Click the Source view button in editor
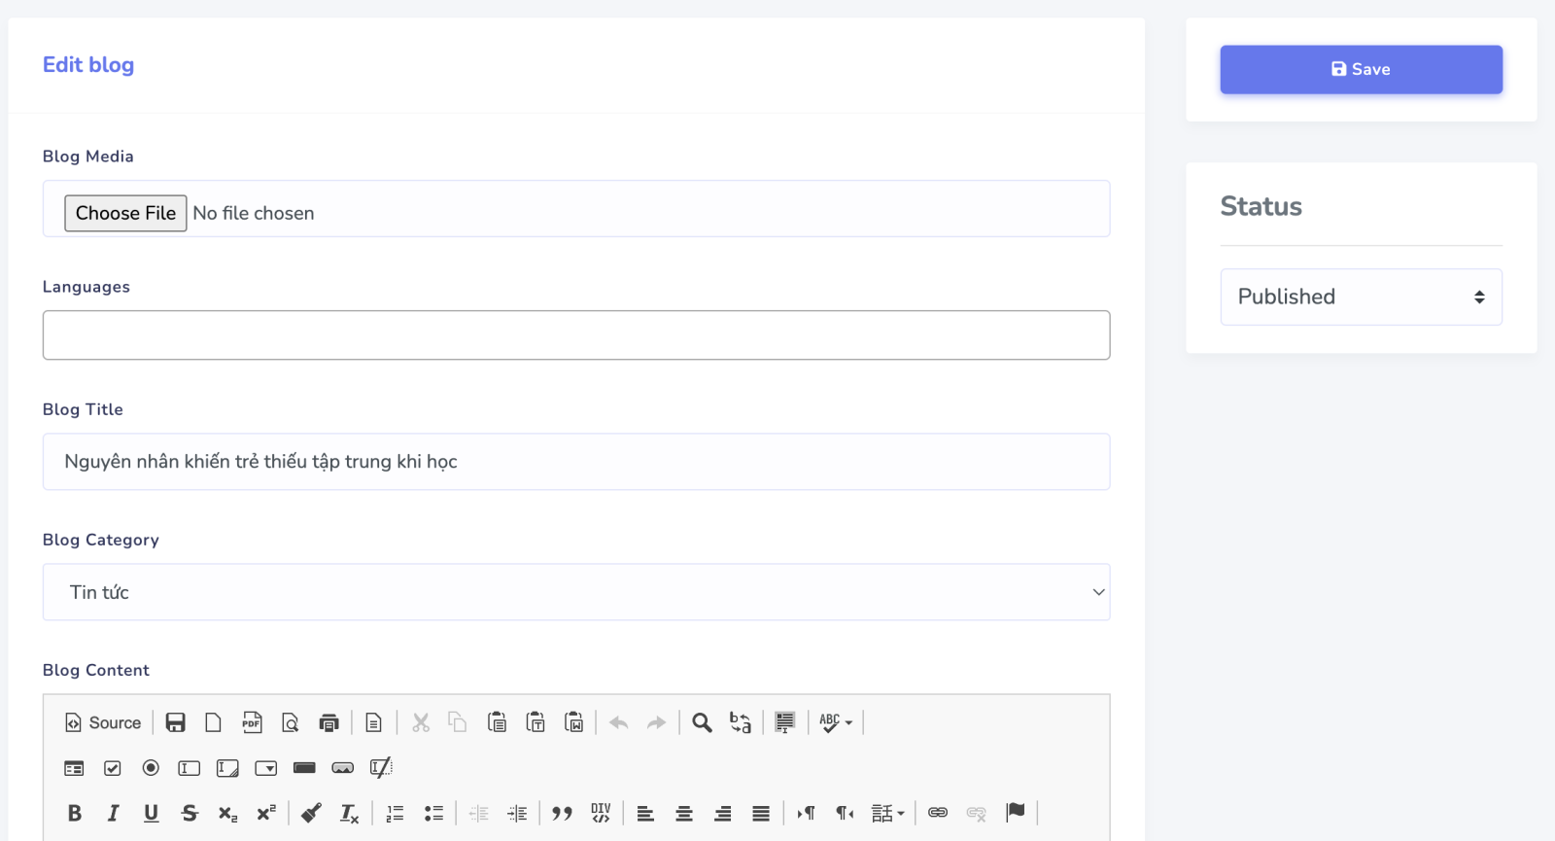This screenshot has height=841, width=1555. click(103, 722)
